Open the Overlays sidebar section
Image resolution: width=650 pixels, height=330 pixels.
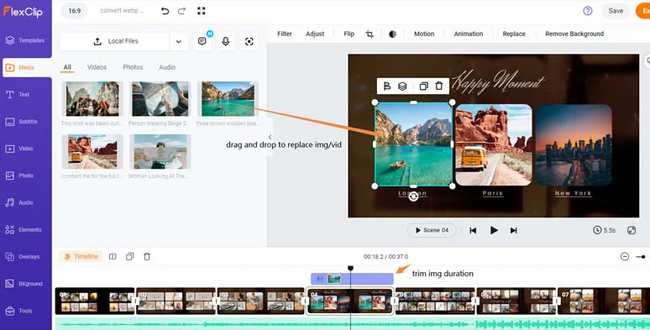point(23,257)
